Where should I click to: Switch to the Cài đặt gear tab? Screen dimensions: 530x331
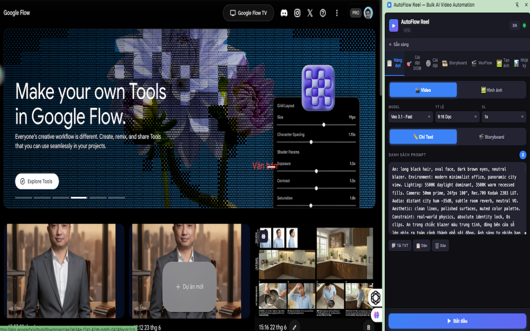coord(432,63)
